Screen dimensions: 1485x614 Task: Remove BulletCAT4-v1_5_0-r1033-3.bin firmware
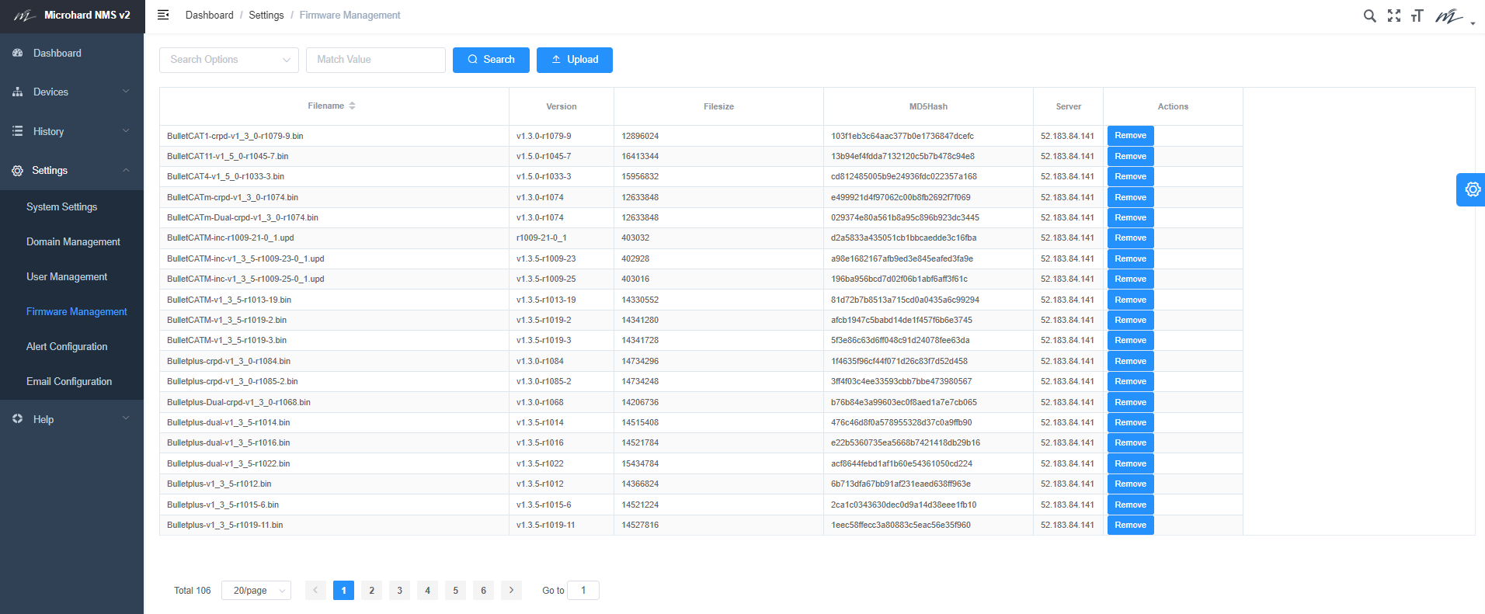(x=1130, y=176)
